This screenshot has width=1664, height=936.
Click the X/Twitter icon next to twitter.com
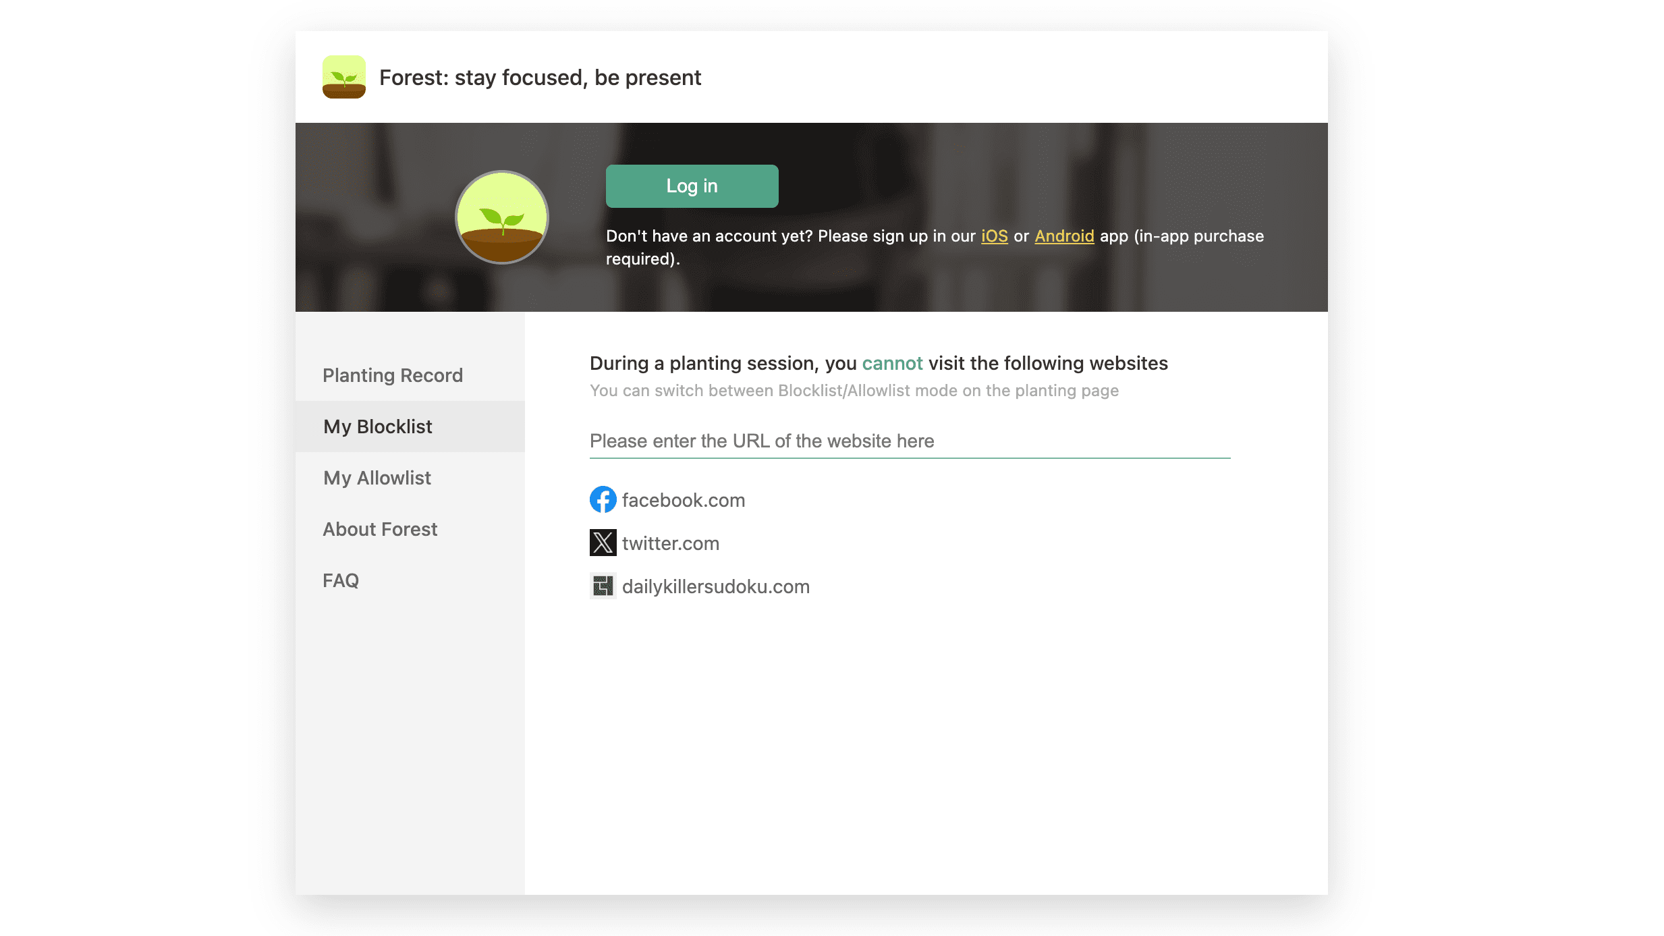(x=603, y=543)
